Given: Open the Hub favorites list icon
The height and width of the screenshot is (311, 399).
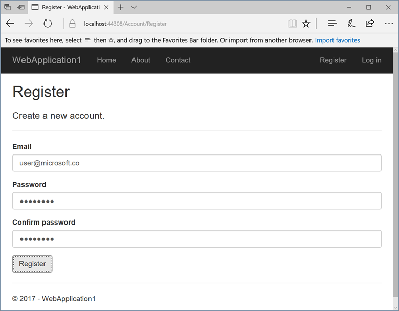Looking at the screenshot, I should (x=332, y=24).
